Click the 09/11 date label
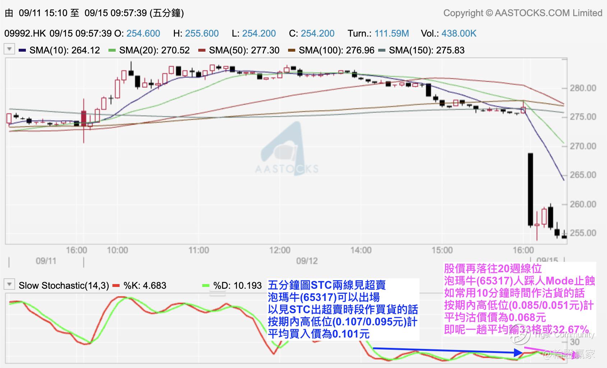Viewport: 607px width, 368px height. pyautogui.click(x=46, y=261)
